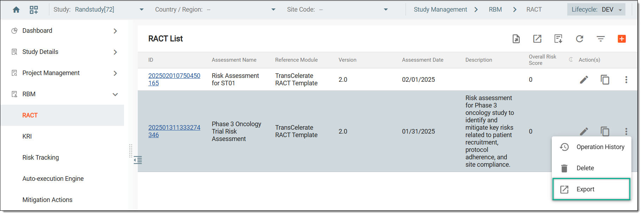Click the export icon in RACT List toolbar

point(537,39)
